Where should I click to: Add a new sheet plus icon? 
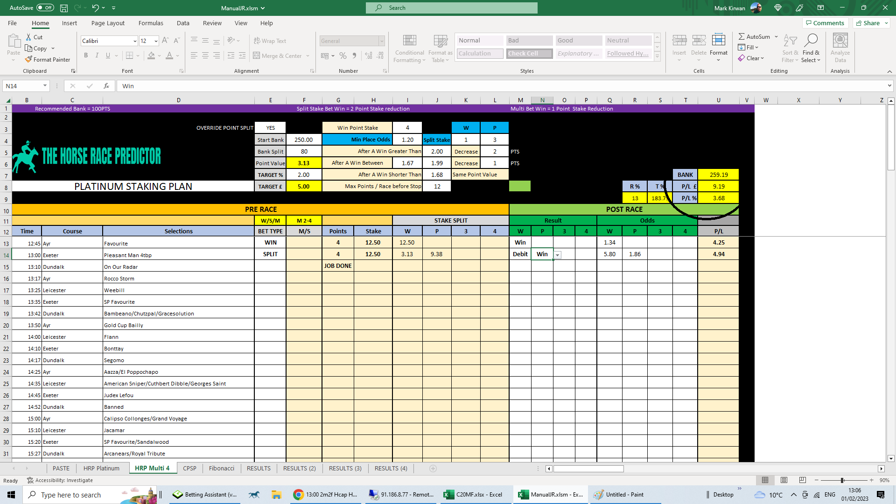coord(433,469)
